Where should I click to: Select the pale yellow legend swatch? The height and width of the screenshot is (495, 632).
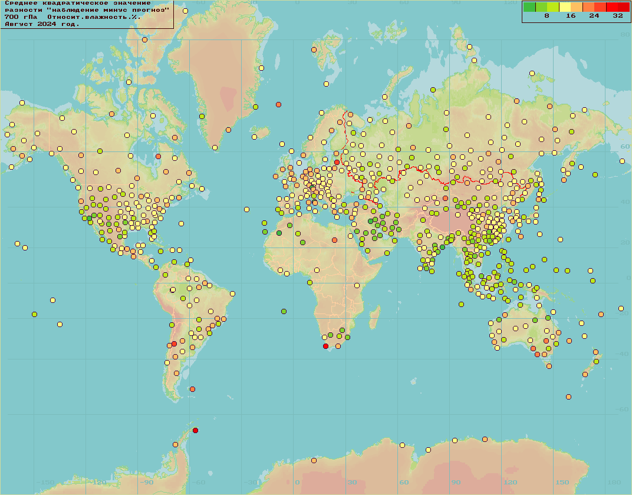click(x=564, y=7)
